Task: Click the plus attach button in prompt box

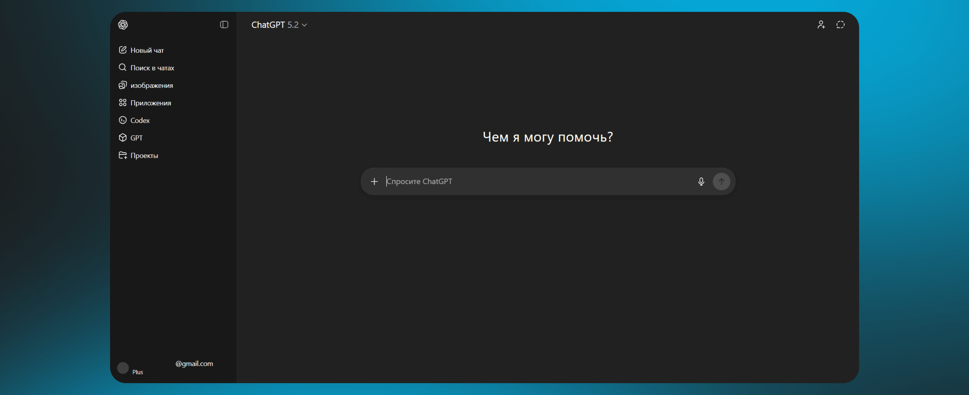Action: (374, 181)
